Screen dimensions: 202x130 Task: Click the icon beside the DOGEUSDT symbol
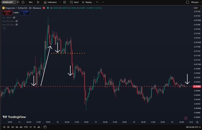tap(18, 2)
